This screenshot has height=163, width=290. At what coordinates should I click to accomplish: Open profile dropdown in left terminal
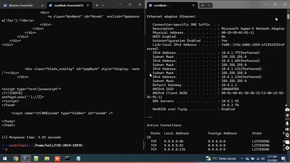[x=103, y=5]
